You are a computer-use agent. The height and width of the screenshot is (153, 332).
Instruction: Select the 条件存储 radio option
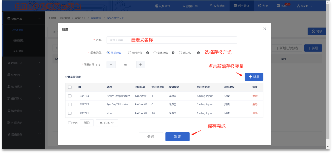[129, 53]
